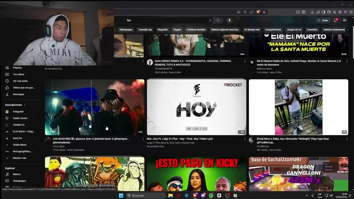
Task: Select the En tiempo real chip
Action: [252, 30]
